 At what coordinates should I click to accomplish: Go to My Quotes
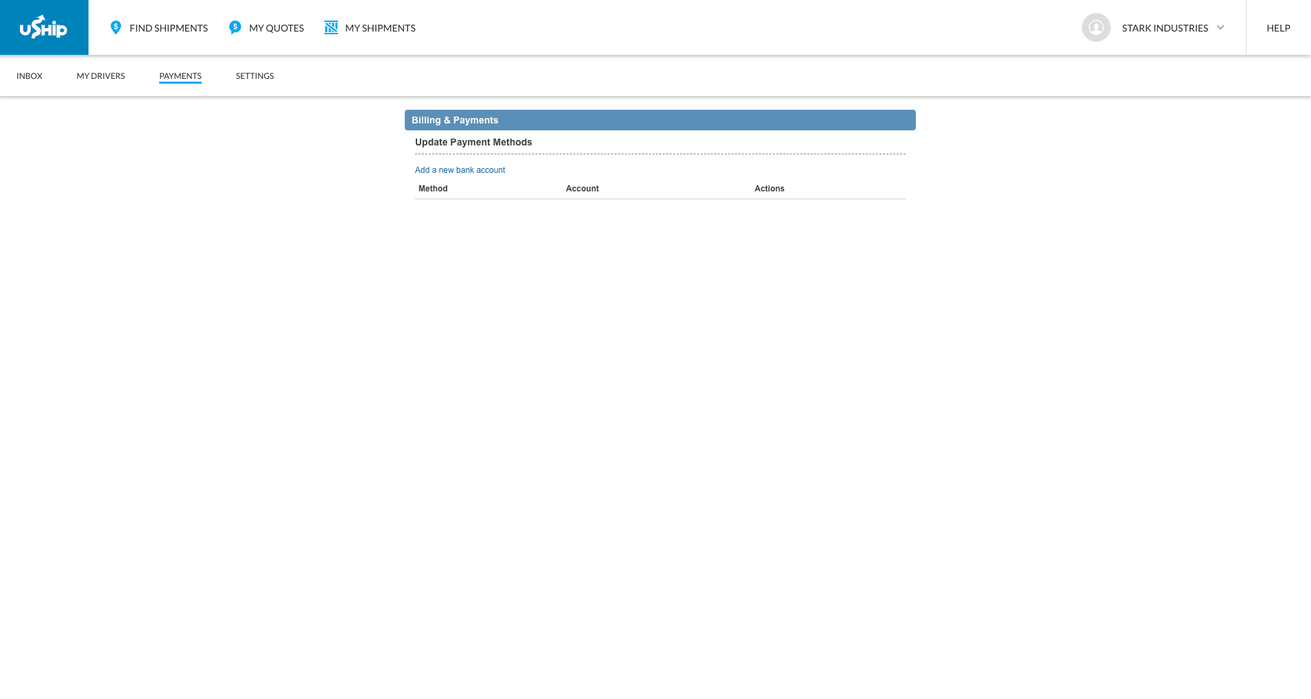tap(276, 28)
